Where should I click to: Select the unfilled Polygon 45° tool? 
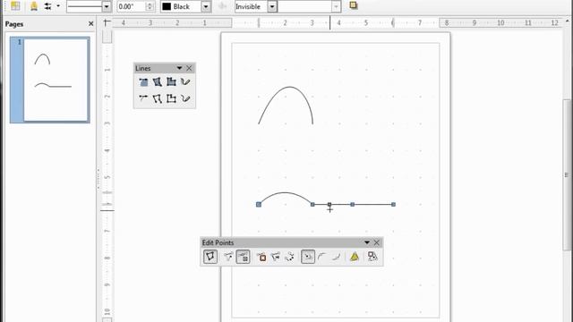click(171, 98)
